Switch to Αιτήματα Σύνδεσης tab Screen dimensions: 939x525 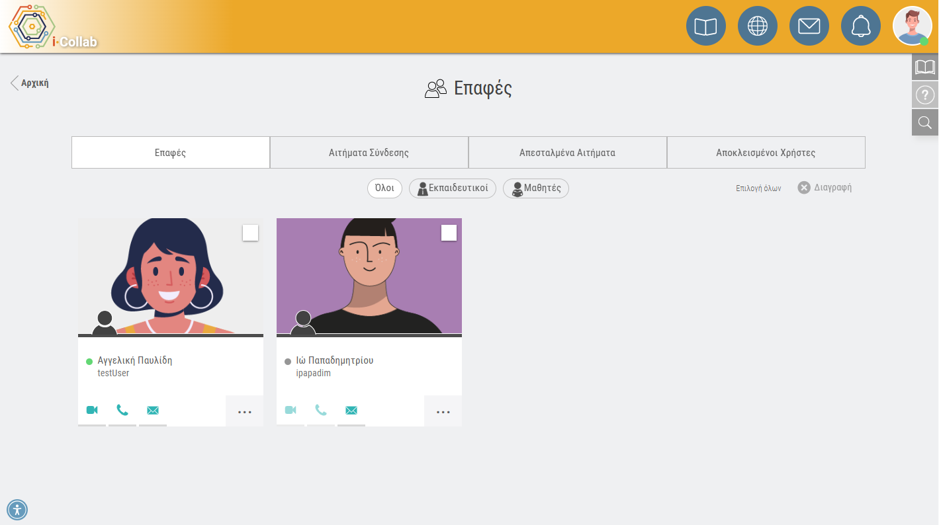(x=369, y=153)
